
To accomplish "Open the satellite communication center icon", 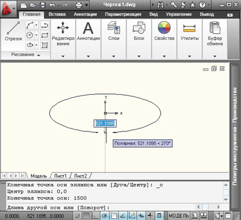I will click(x=183, y=5).
